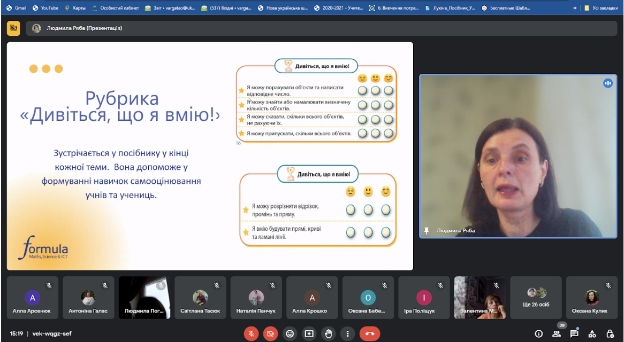Open host controls lock icon
The image size is (624, 342).
pyautogui.click(x=610, y=333)
